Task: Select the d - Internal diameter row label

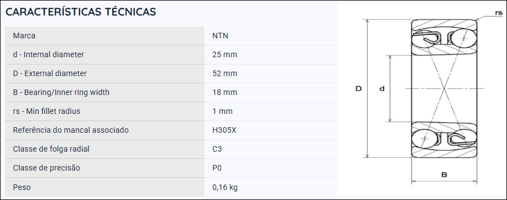Action: (48, 54)
